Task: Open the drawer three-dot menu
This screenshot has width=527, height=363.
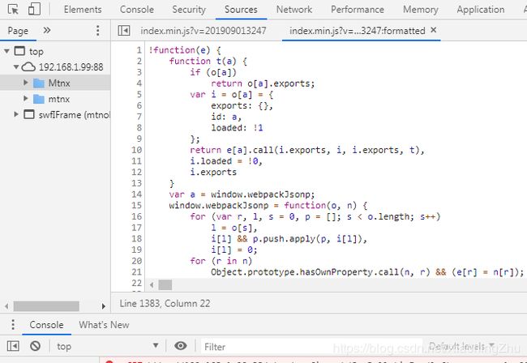Action: click(13, 324)
